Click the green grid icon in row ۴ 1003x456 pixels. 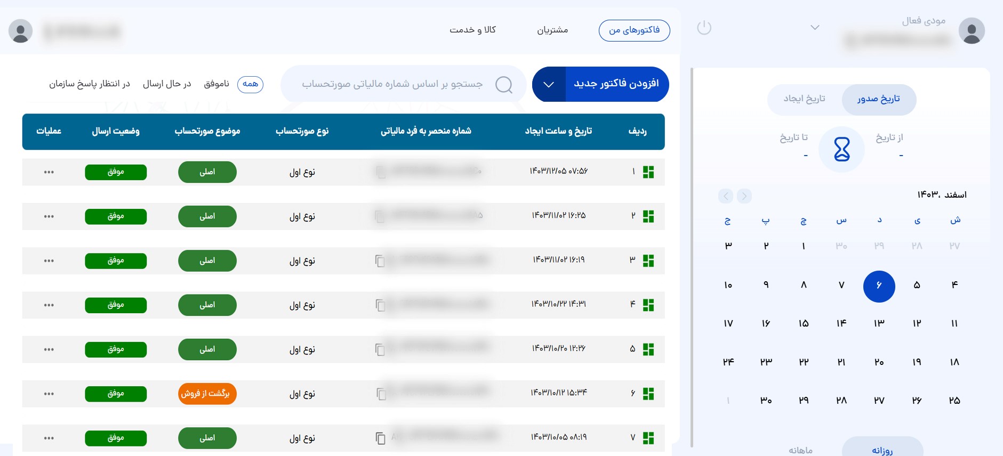tap(648, 305)
